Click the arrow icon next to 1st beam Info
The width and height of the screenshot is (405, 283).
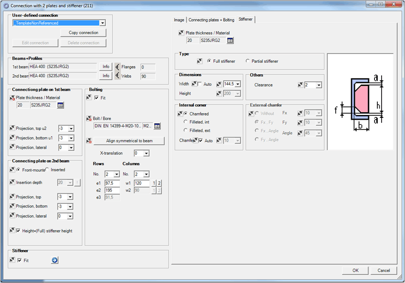(117, 67)
